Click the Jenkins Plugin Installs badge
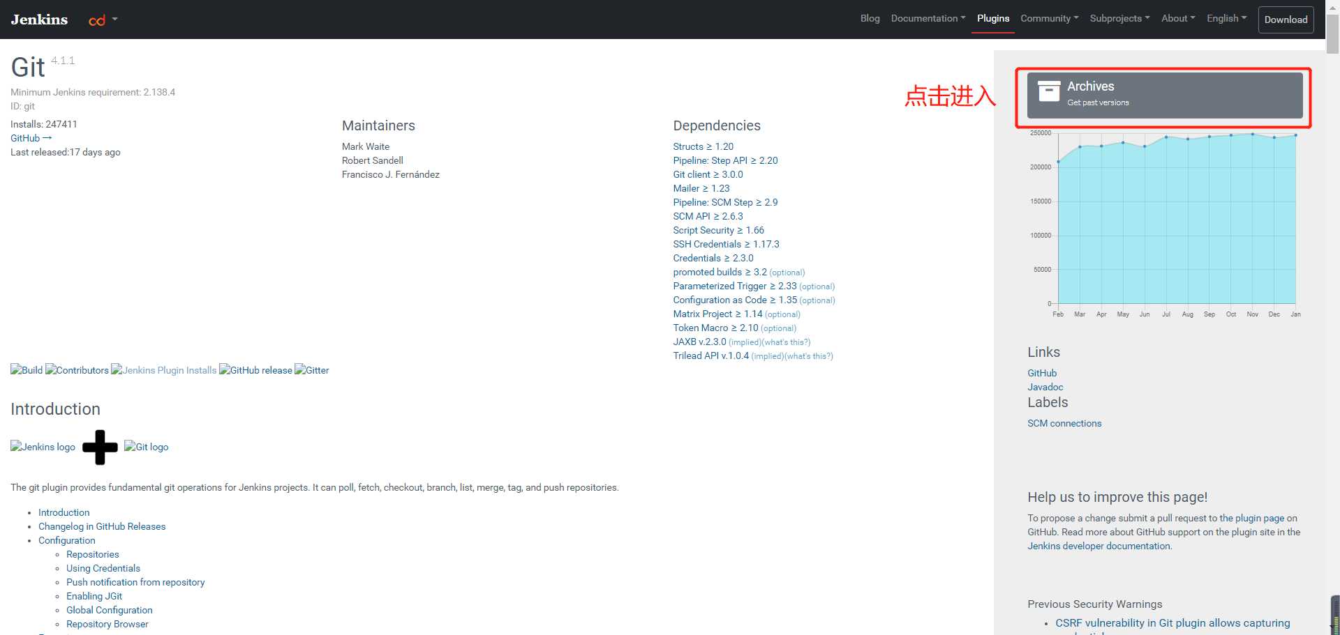 tap(163, 370)
